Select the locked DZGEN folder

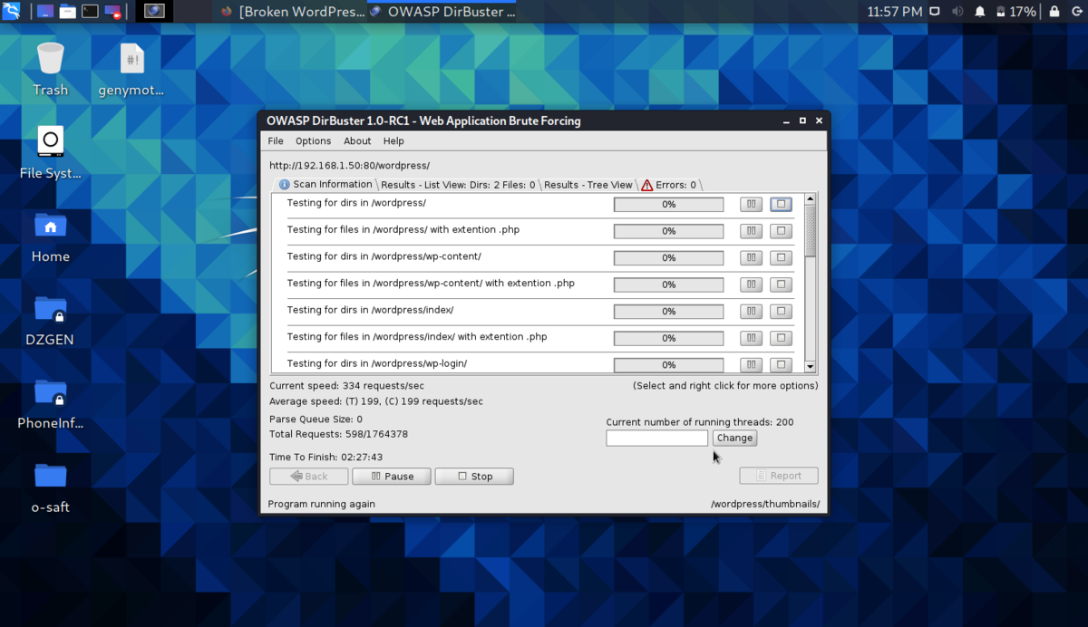[51, 309]
